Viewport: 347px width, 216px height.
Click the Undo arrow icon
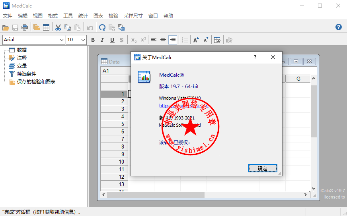(x=90, y=28)
